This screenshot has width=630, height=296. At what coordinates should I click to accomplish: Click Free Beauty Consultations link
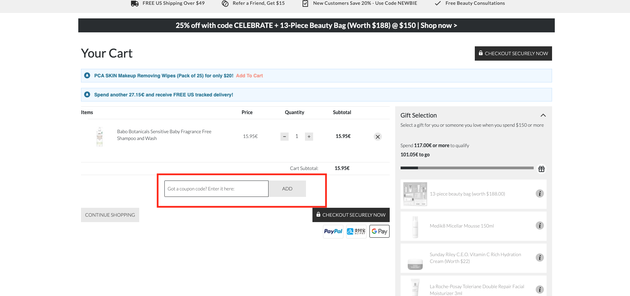click(x=475, y=3)
